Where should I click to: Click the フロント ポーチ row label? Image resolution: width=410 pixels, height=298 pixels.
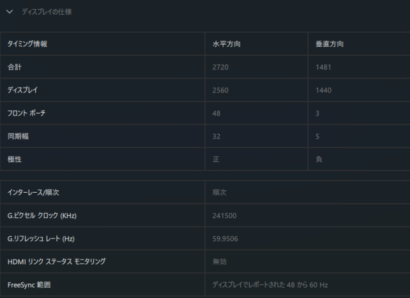pyautogui.click(x=26, y=113)
